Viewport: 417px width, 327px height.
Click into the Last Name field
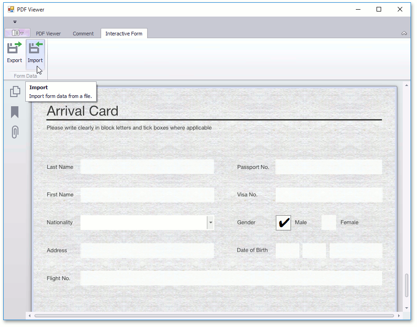tap(147, 167)
